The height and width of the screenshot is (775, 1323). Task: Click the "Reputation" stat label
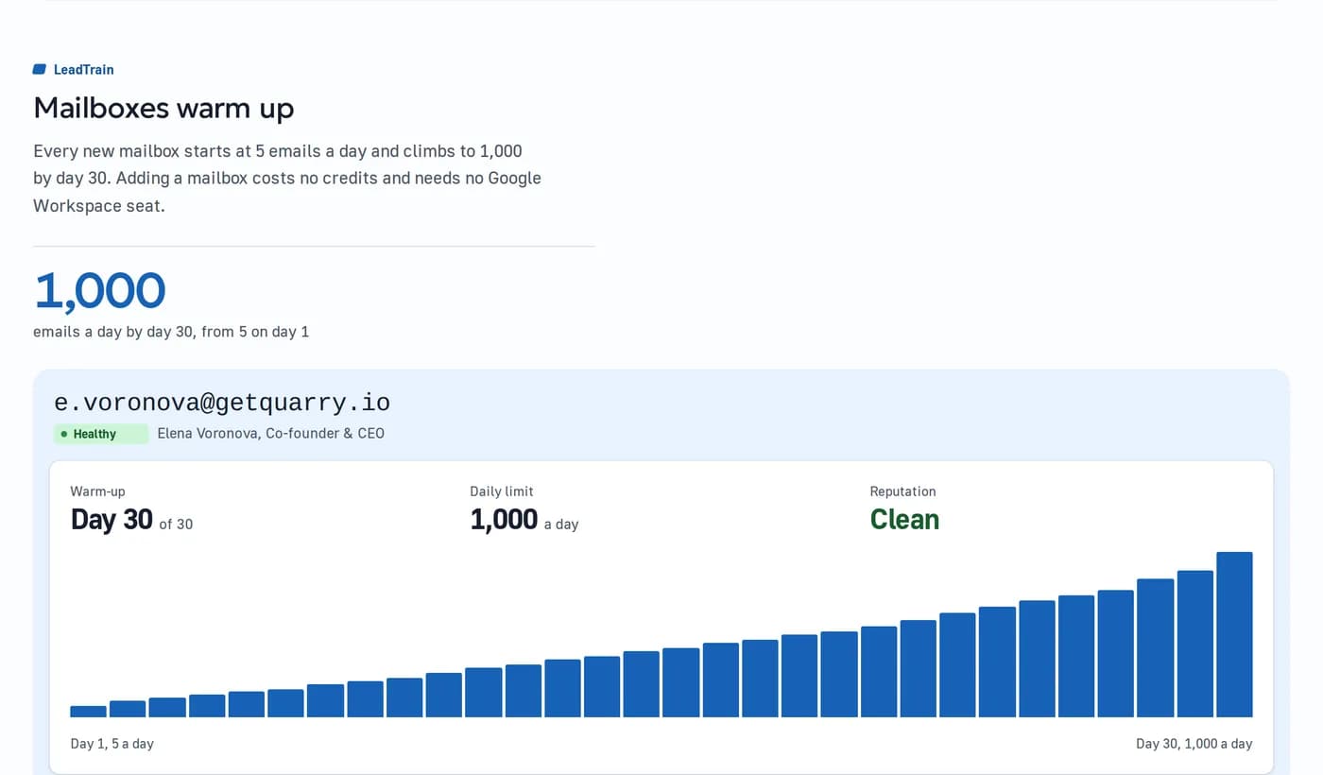tap(902, 491)
